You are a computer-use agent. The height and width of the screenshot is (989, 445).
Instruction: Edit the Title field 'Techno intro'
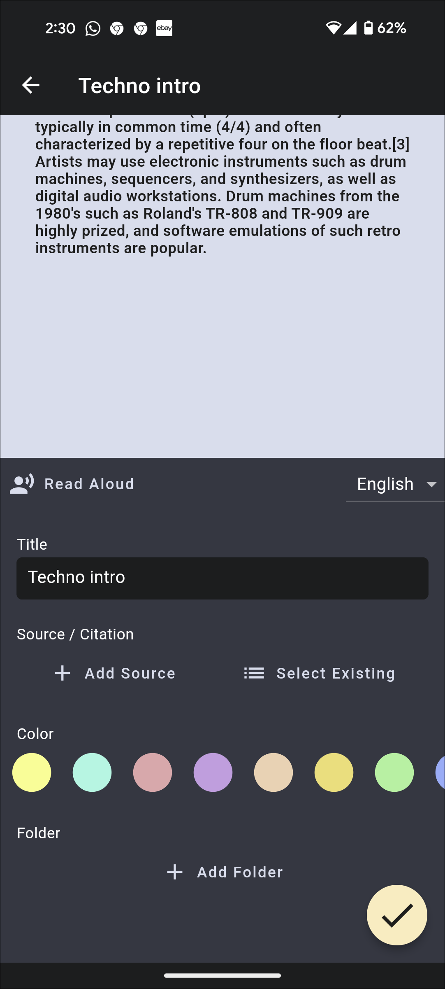[222, 578]
